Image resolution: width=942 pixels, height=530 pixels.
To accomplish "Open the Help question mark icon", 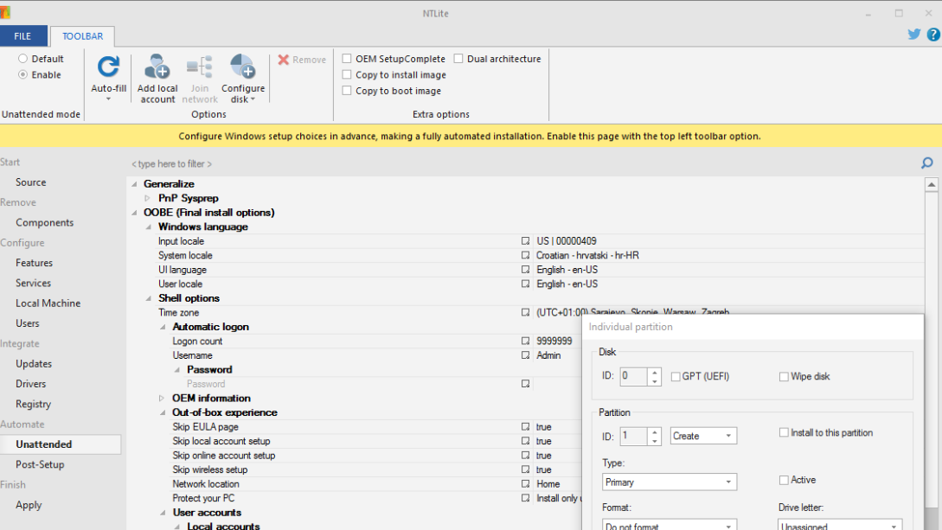I will point(933,35).
